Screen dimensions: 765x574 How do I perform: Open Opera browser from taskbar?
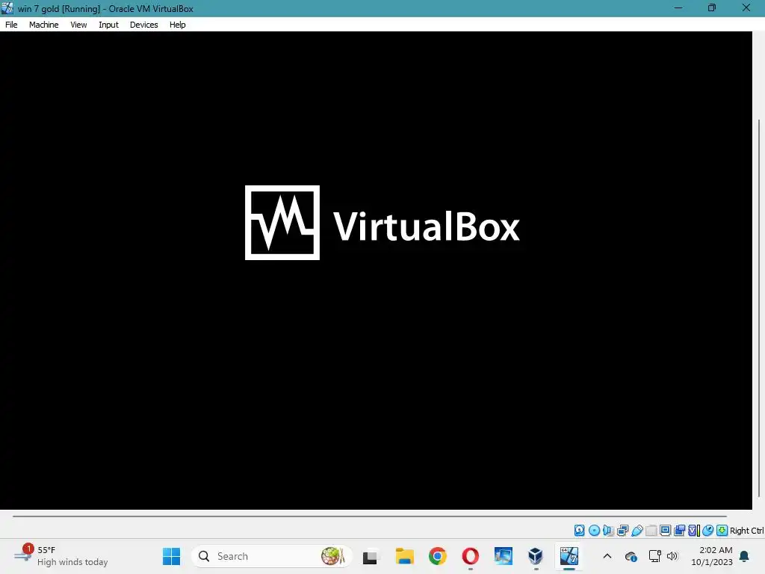point(471,556)
